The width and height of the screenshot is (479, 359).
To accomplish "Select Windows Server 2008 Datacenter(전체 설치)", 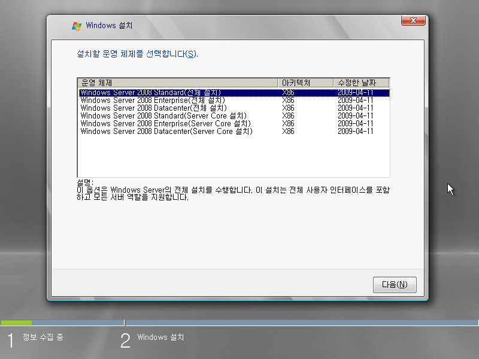I will point(234,108).
